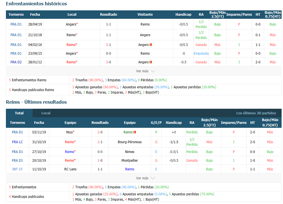Click the 3-0 result for 28/01/12
This screenshot has width=283, height=204.
[x=109, y=62]
